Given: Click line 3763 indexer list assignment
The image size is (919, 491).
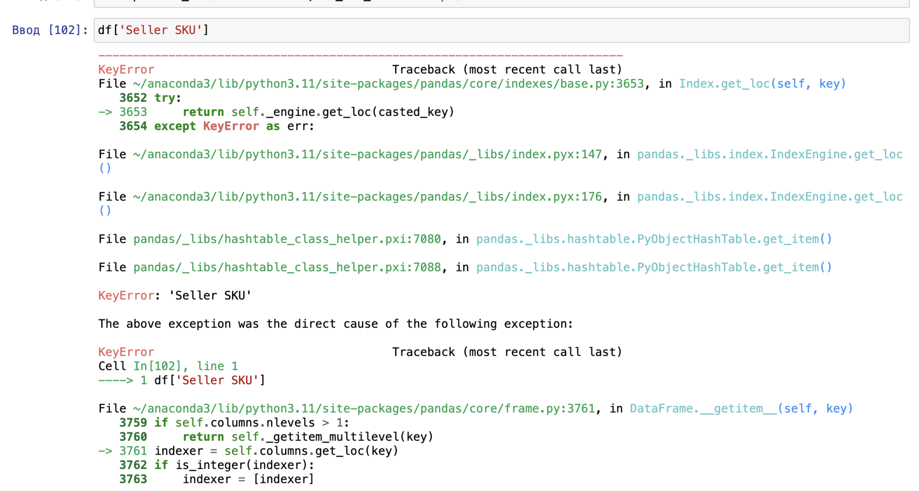Looking at the screenshot, I should click(217, 479).
